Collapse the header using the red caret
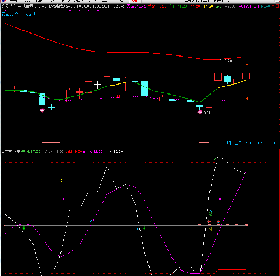280x276 pixels. pyautogui.click(x=273, y=6)
